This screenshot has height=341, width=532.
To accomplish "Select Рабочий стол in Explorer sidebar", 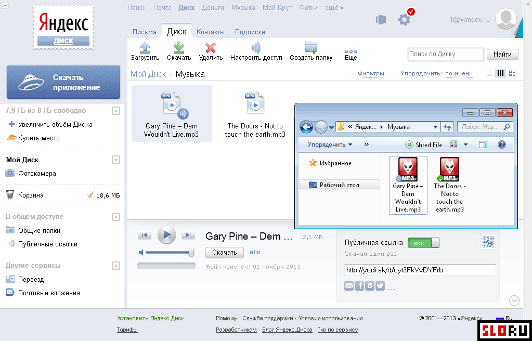I will pyautogui.click(x=339, y=185).
